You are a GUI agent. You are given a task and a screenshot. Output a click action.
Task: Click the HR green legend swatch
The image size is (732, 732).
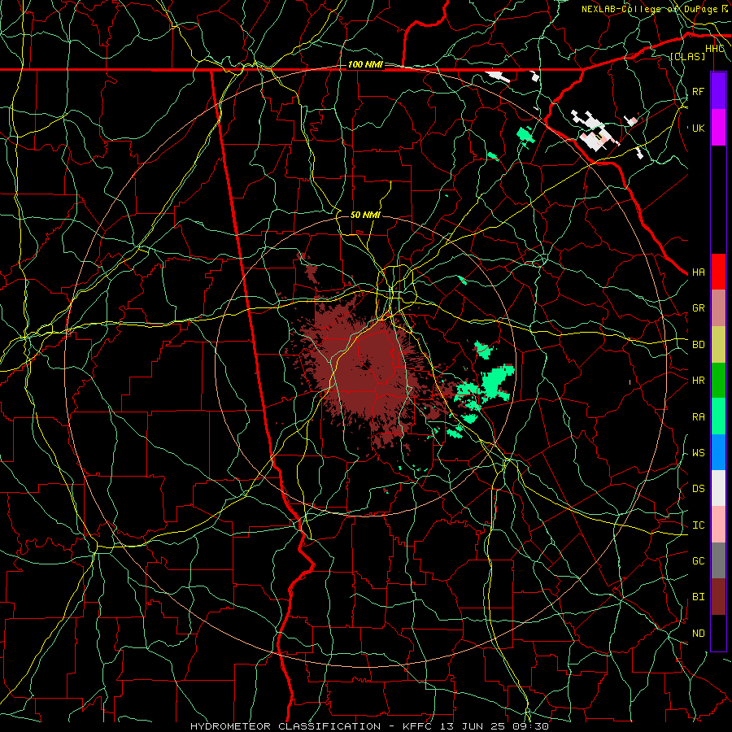coord(718,380)
